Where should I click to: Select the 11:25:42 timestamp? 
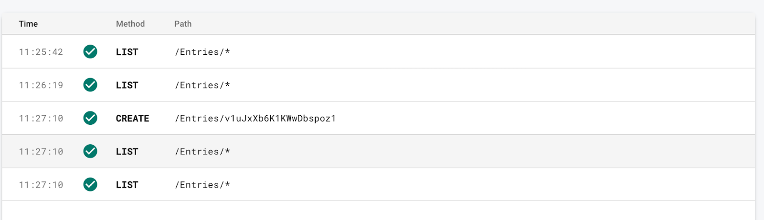tap(41, 52)
